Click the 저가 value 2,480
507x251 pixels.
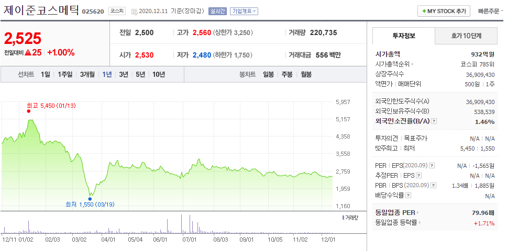pos(202,55)
